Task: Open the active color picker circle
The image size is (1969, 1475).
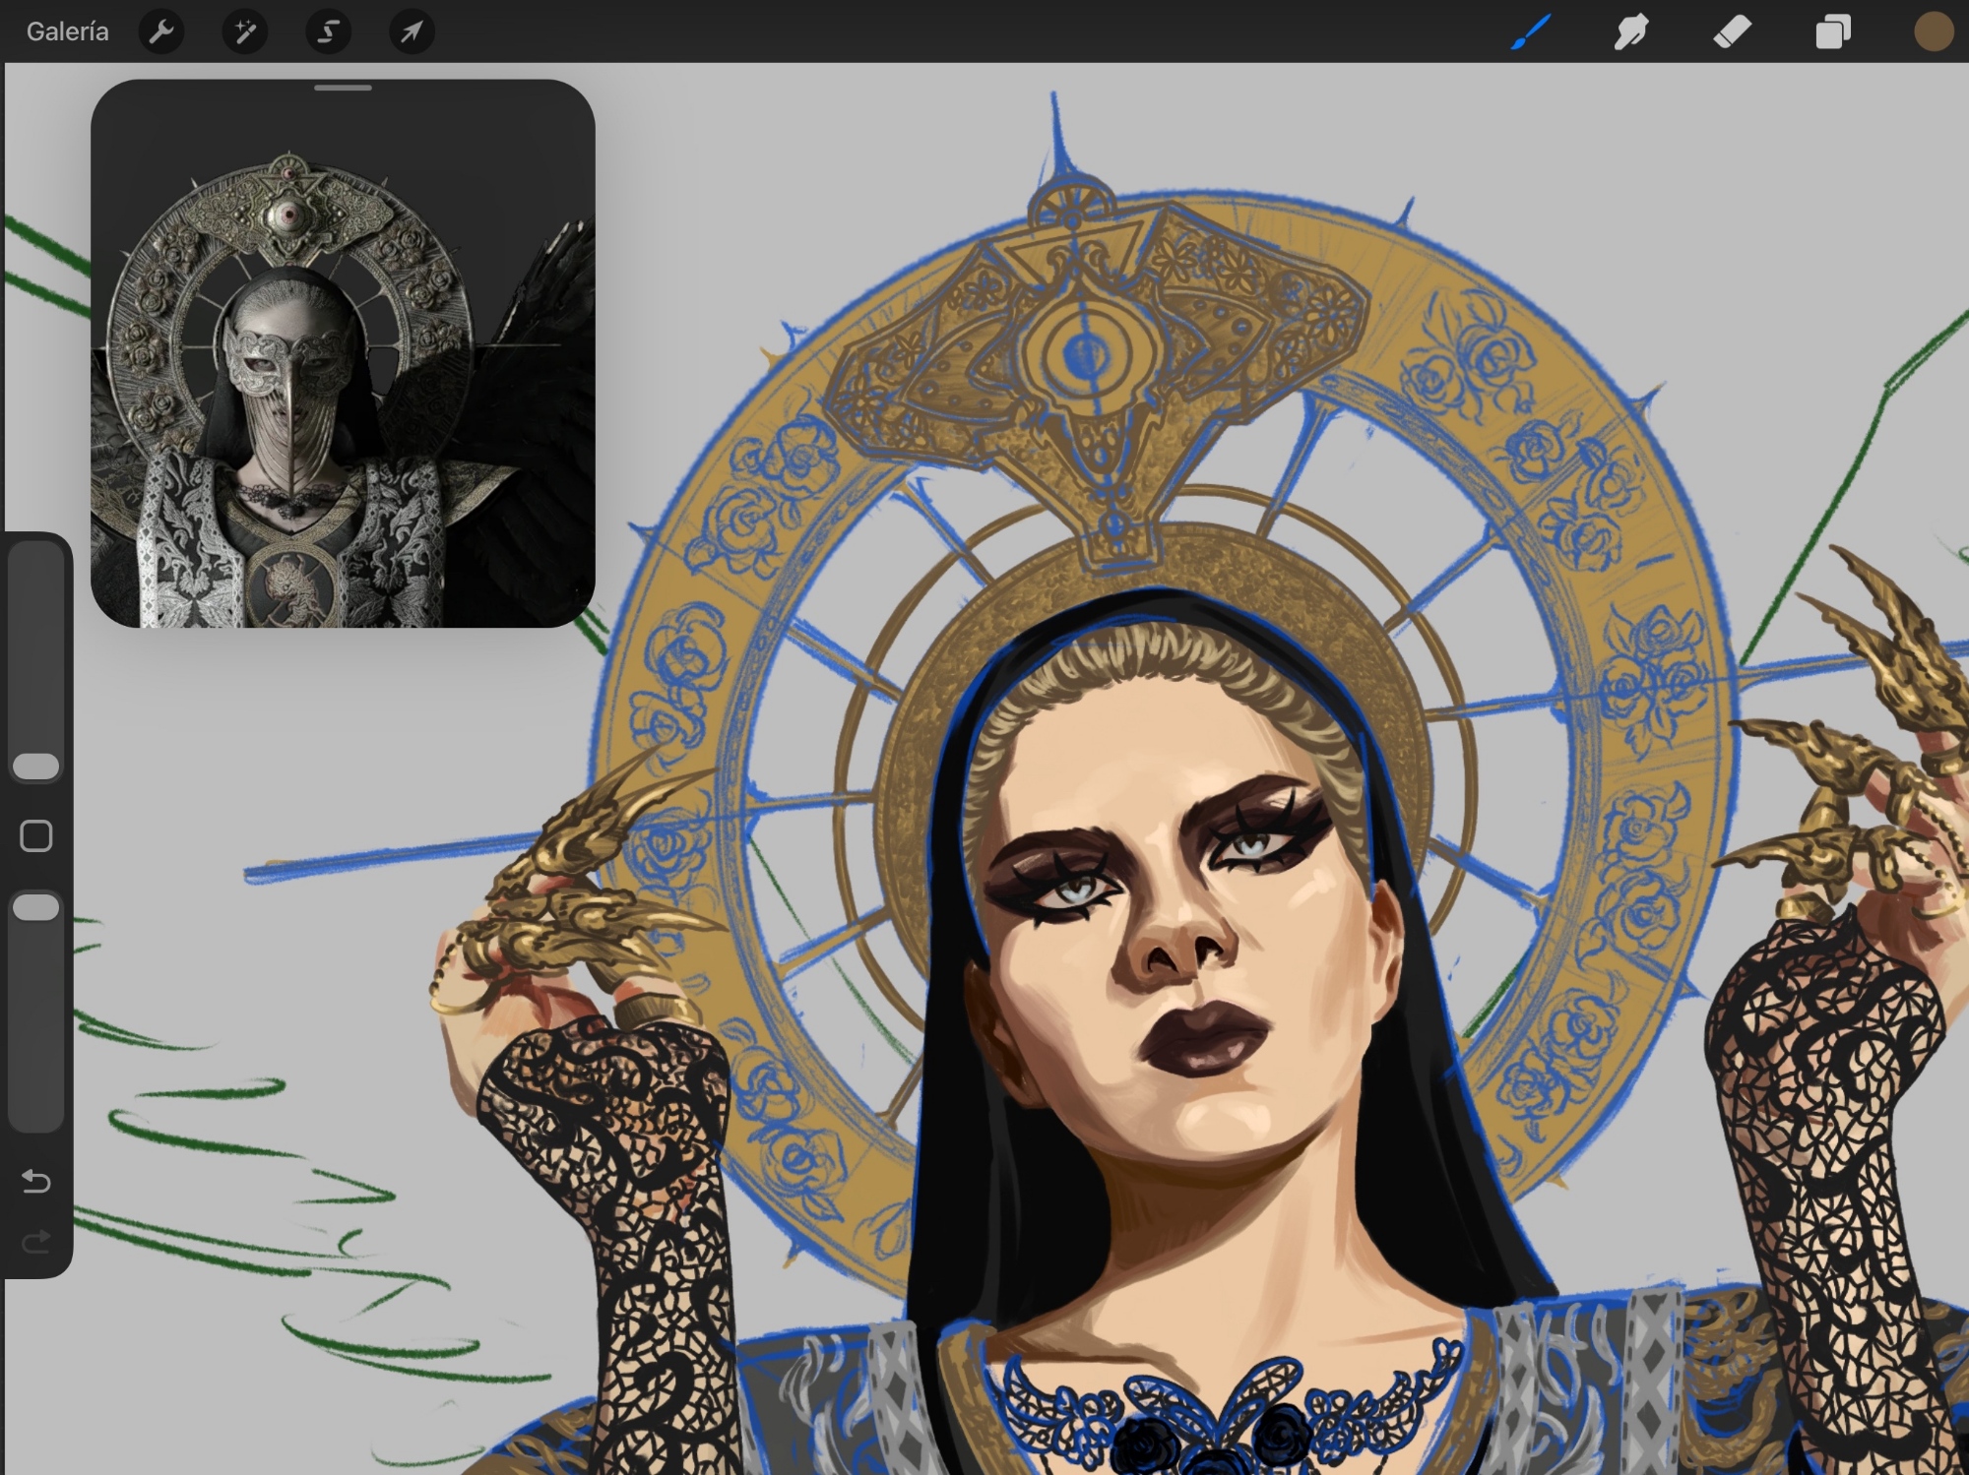Action: point(1933,32)
